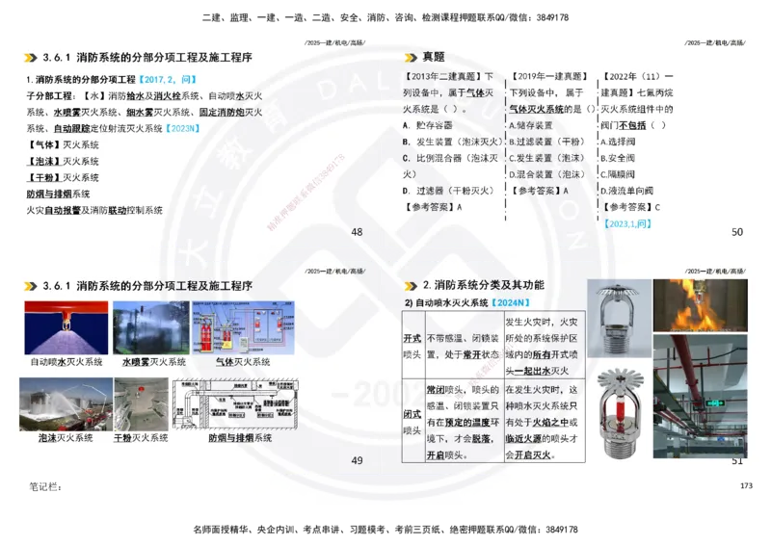Viewport: 771px width, 545px height.
Task: Click the 【干粉】灭火系统 line
Action: 63,178
